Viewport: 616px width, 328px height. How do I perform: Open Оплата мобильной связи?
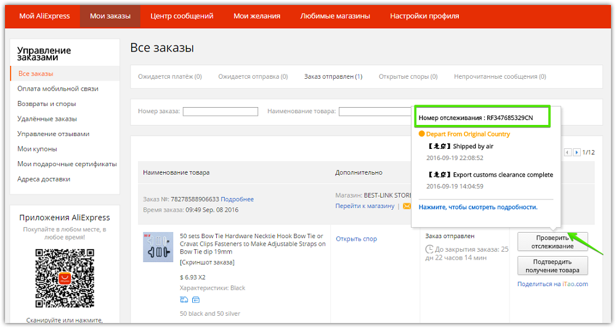[x=58, y=89]
